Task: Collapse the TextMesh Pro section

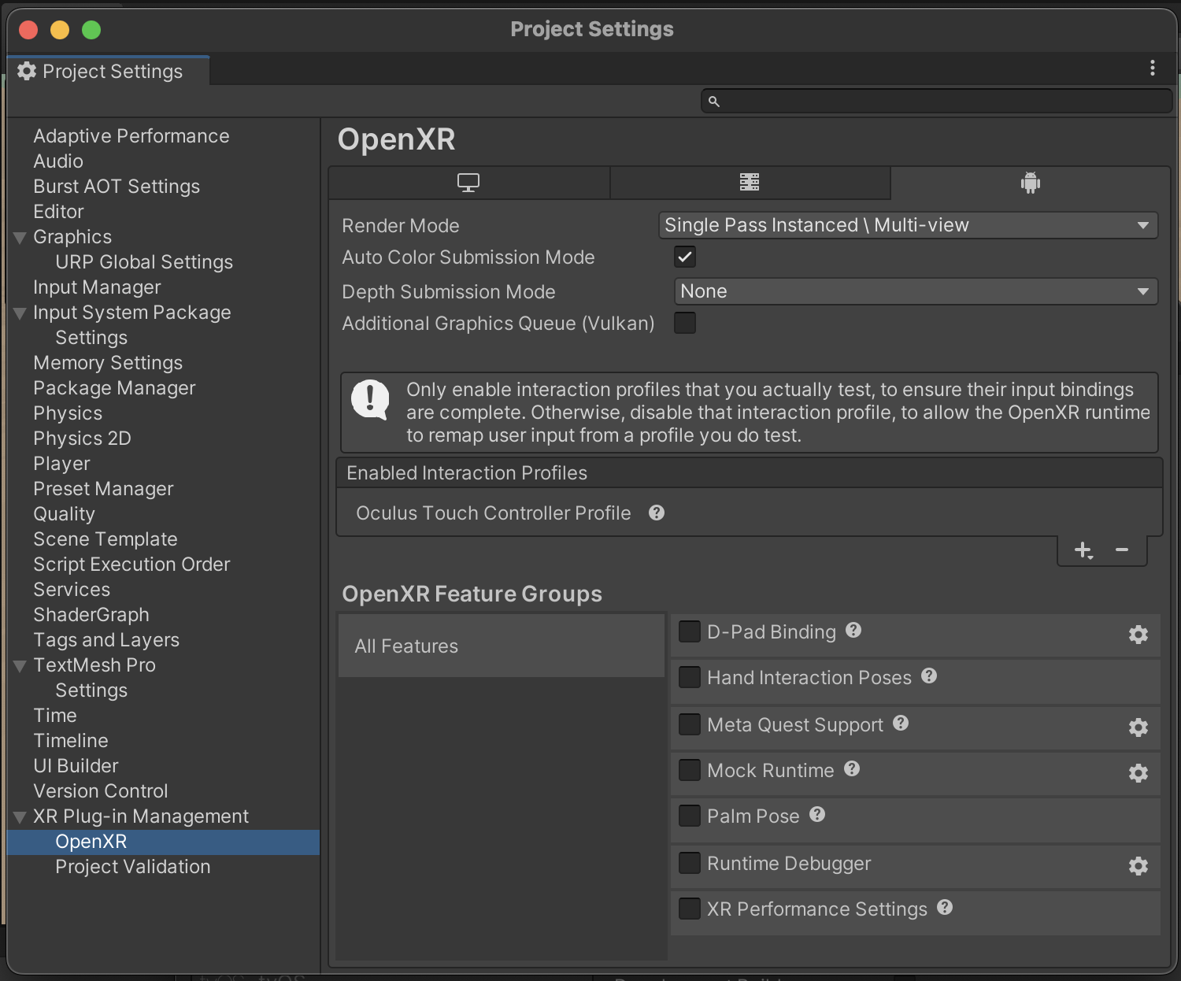Action: point(20,666)
